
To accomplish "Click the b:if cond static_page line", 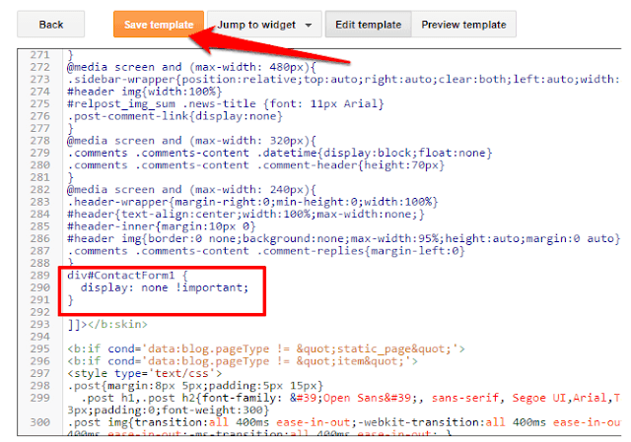I will pos(266,348).
